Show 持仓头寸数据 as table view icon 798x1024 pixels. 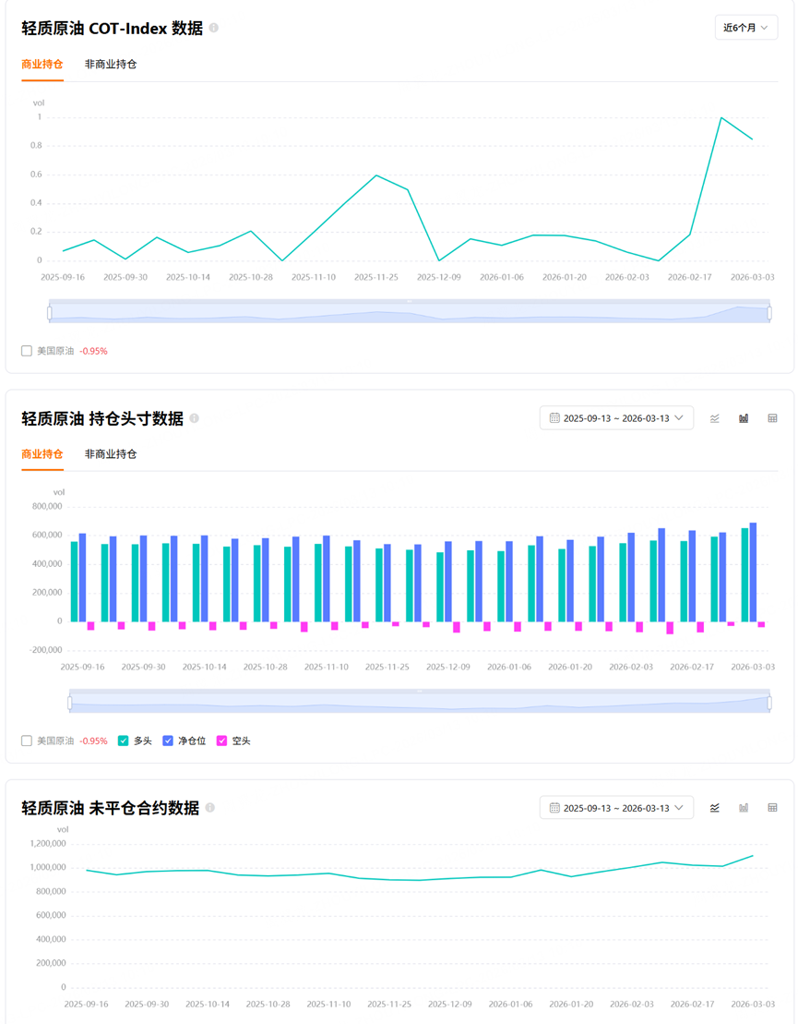772,418
